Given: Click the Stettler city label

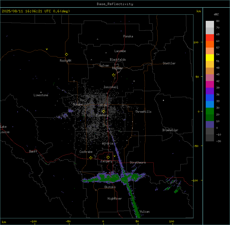Looking at the screenshot, I should 169,63.
